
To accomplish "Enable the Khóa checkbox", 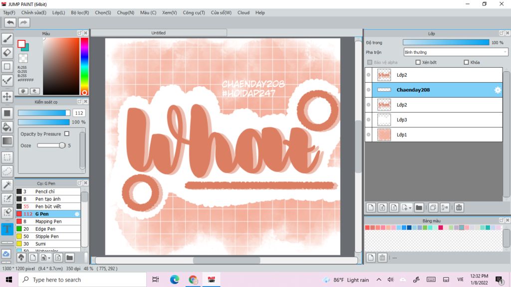I will (x=467, y=62).
